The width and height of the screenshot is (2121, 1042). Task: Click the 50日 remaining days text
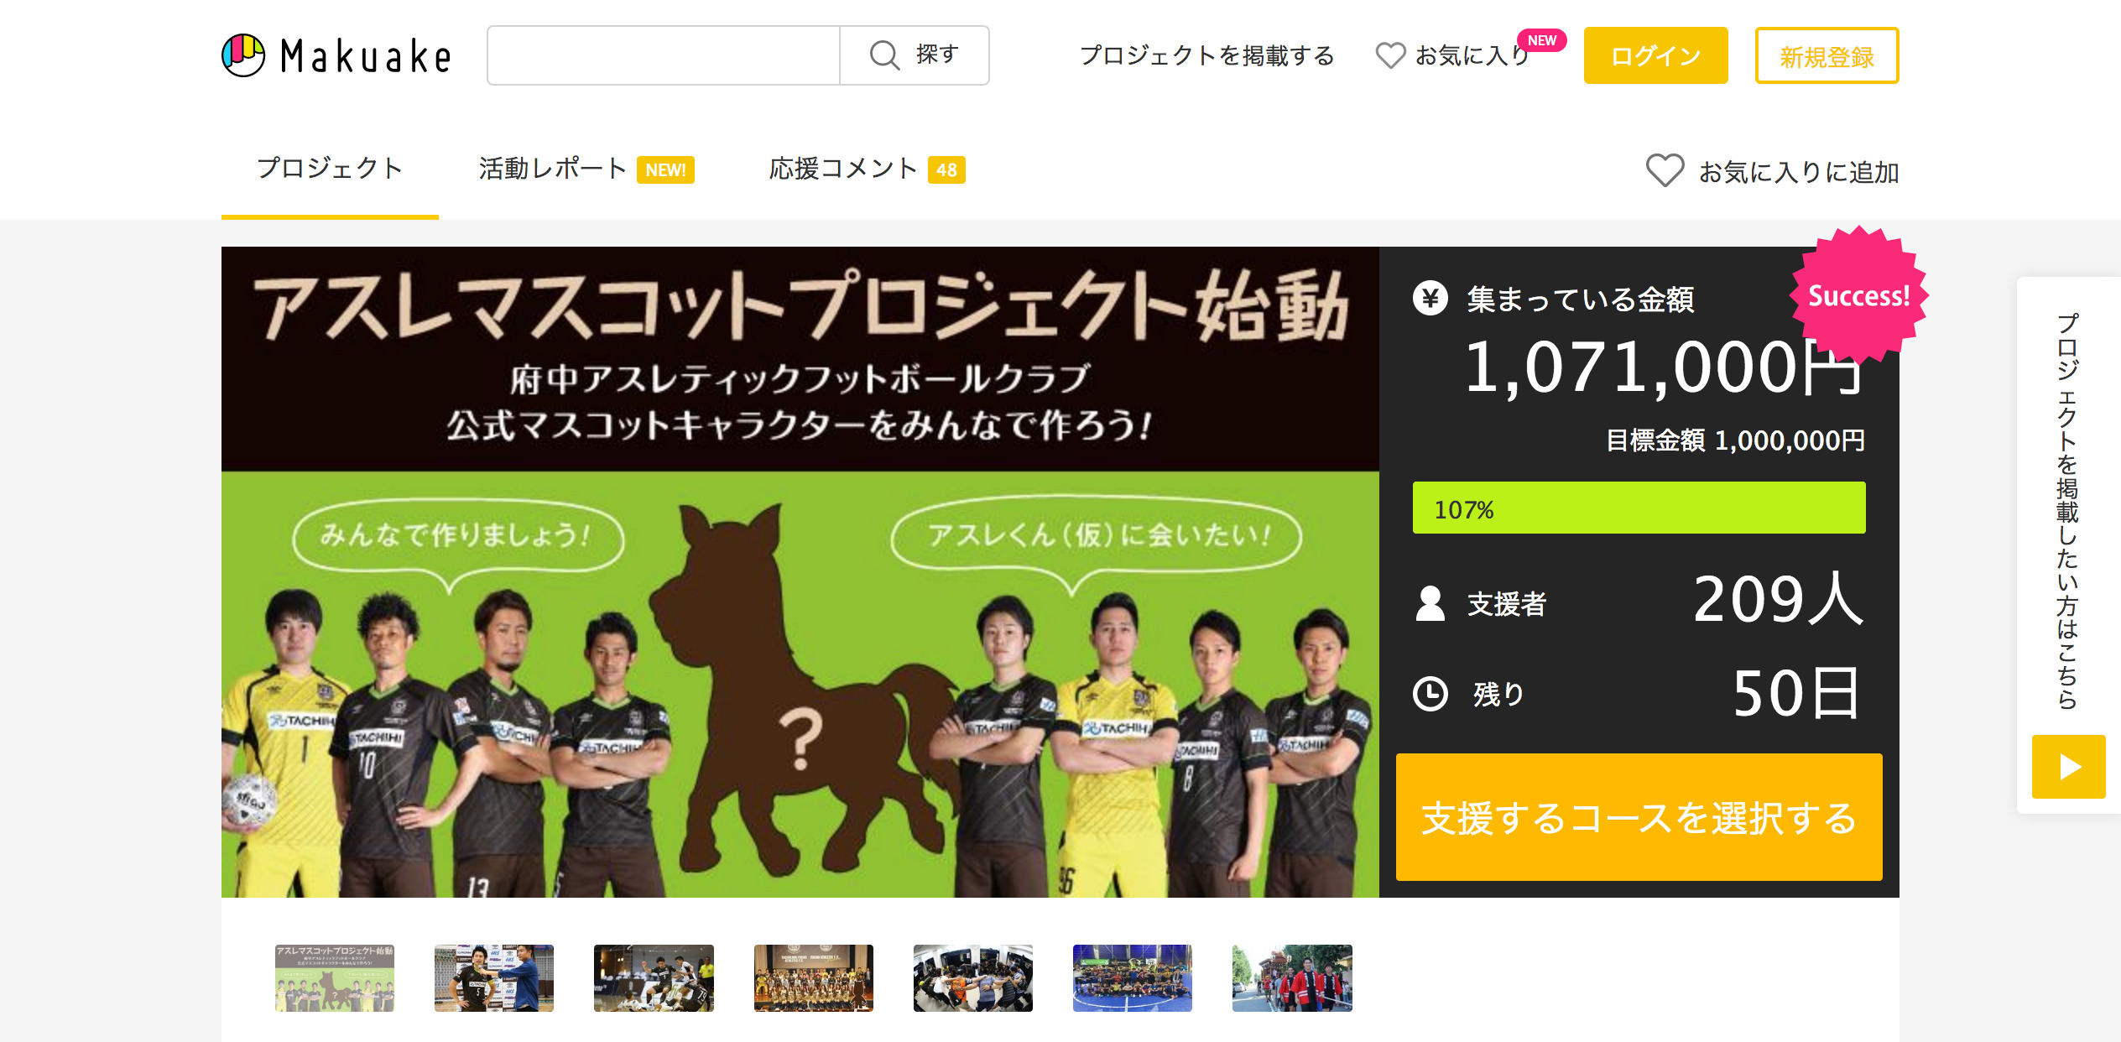1797,694
